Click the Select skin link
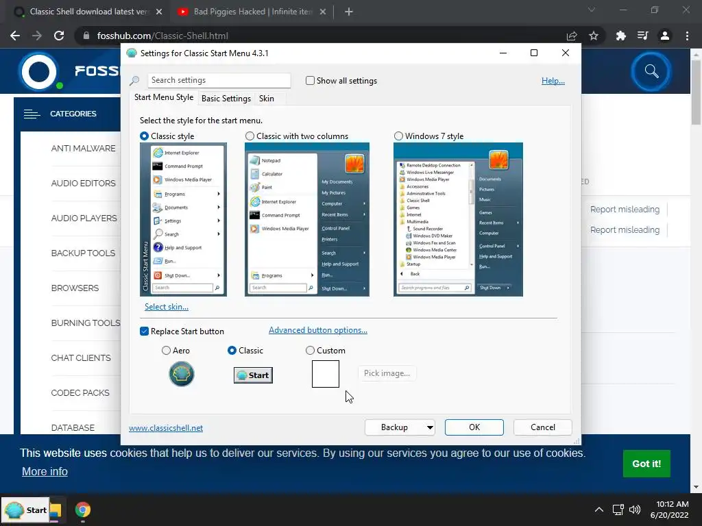Image resolution: width=702 pixels, height=526 pixels. 167,307
